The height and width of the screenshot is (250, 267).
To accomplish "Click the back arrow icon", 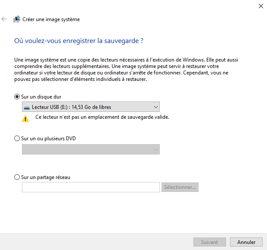I will [4, 19].
